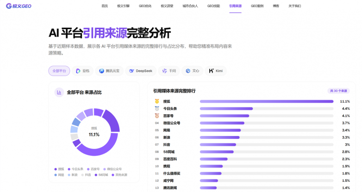The width and height of the screenshot is (362, 192).
Task: Click the 极义GEO logo
Action: (x=19, y=6)
